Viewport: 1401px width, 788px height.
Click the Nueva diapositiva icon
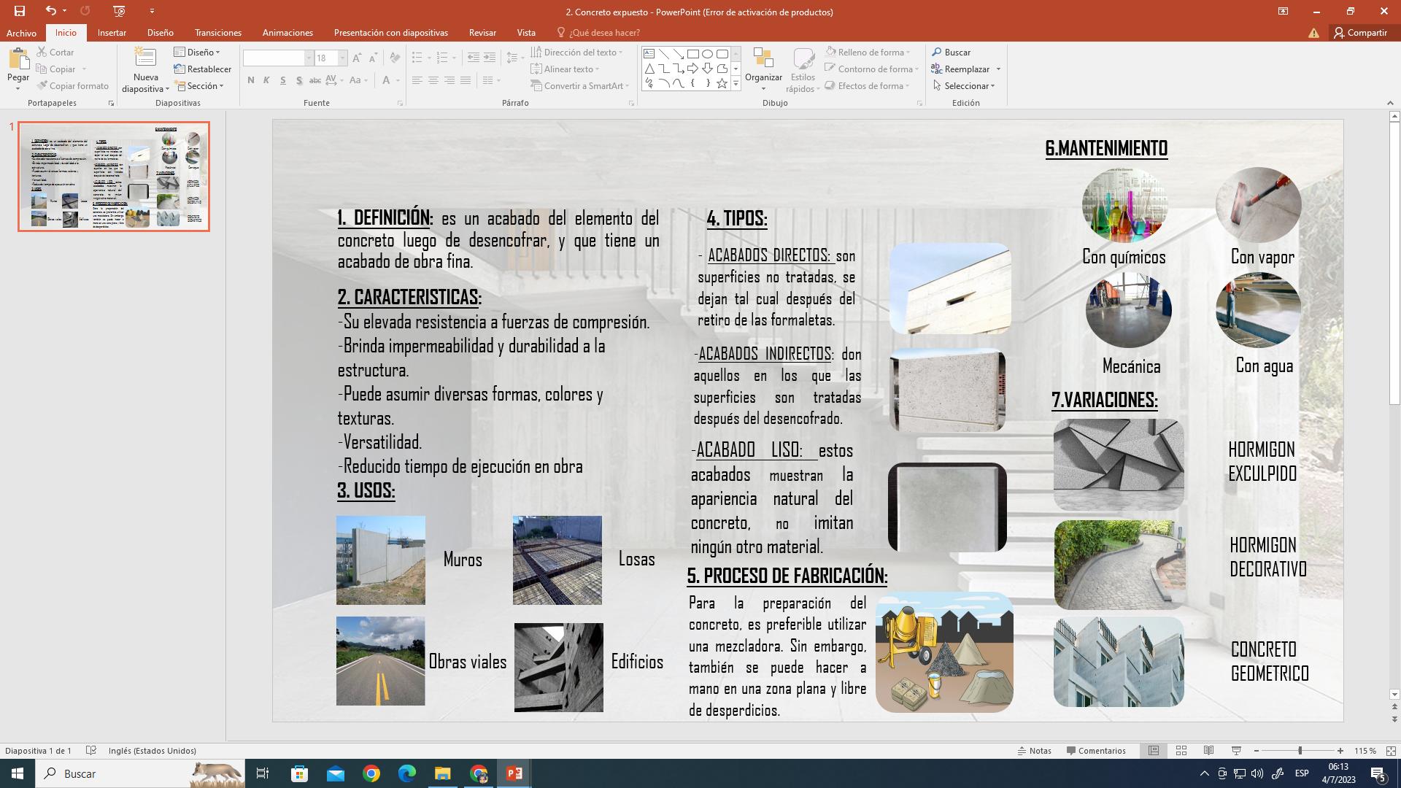pos(145,59)
